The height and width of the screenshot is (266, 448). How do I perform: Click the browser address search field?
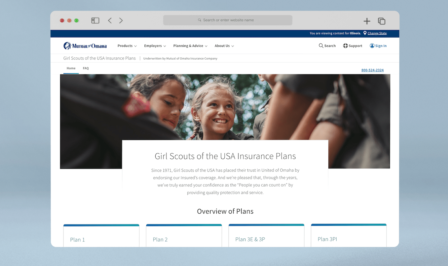click(228, 20)
